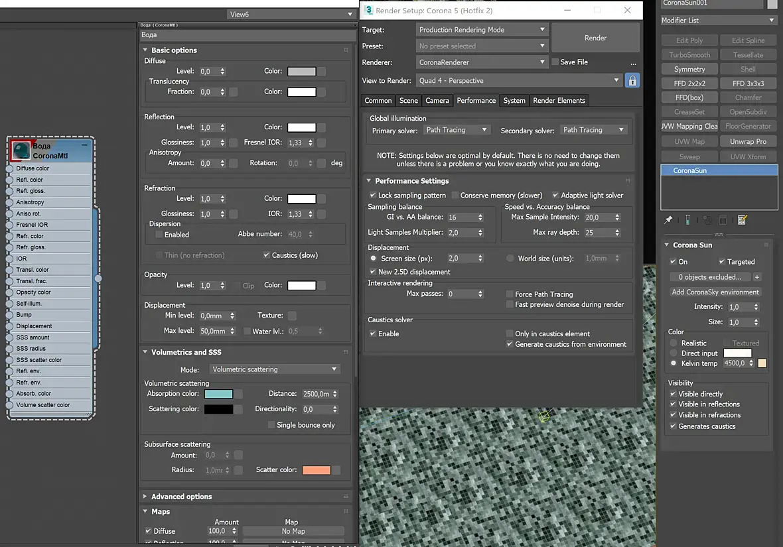Viewport: 783px width, 547px height.
Task: Switch to the Render Elements tab
Action: tap(559, 101)
